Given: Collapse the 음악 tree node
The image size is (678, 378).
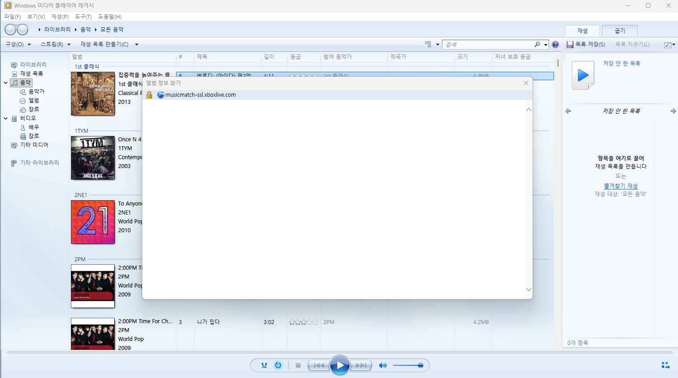Looking at the screenshot, I should point(6,82).
